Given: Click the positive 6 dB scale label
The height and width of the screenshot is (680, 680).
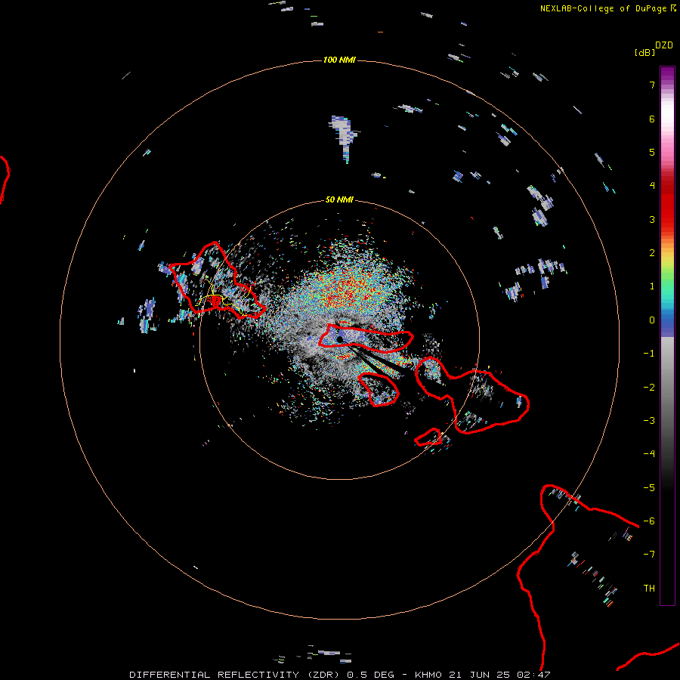Looking at the screenshot, I should tap(652, 119).
